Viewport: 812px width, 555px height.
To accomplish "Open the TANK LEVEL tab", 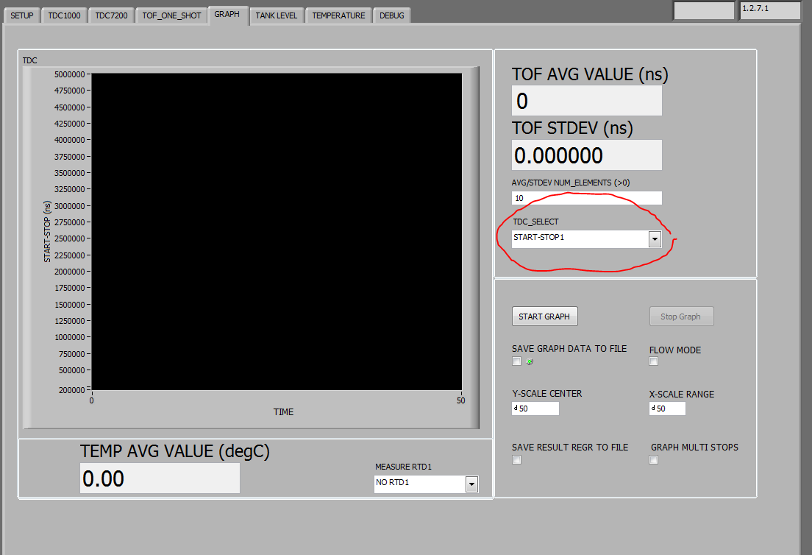I will tap(277, 15).
